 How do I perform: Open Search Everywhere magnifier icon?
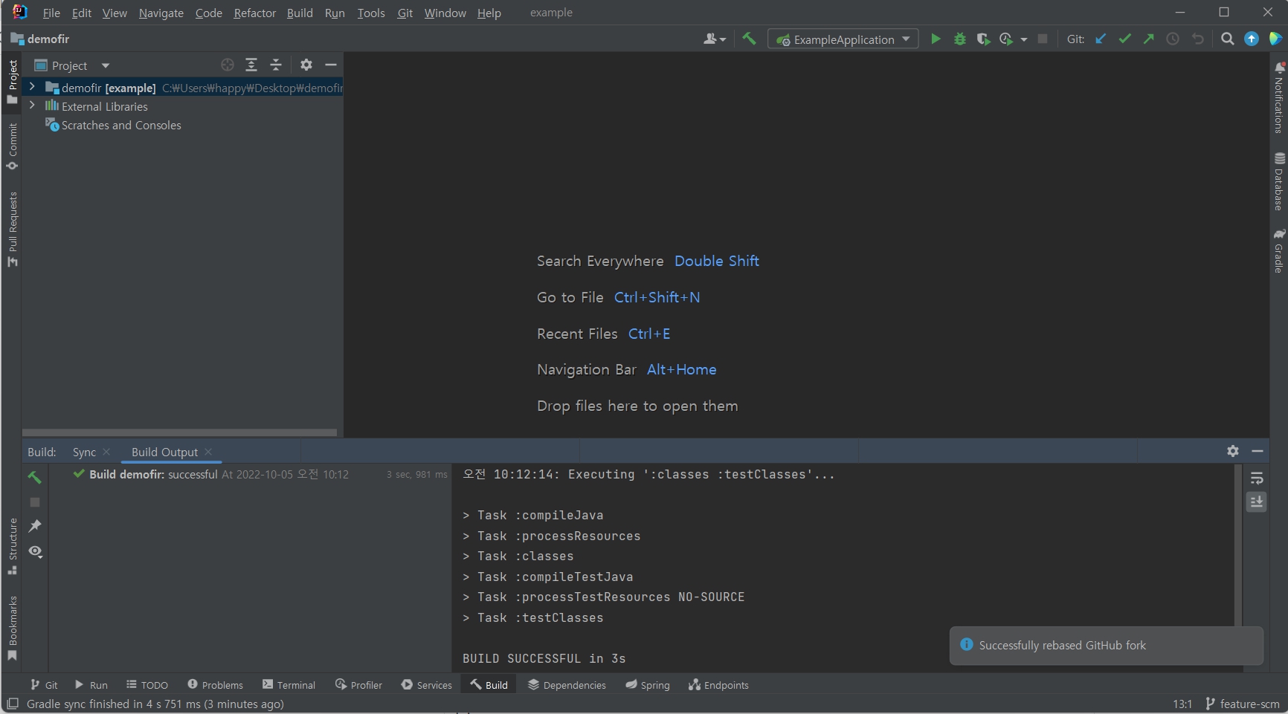pos(1227,39)
